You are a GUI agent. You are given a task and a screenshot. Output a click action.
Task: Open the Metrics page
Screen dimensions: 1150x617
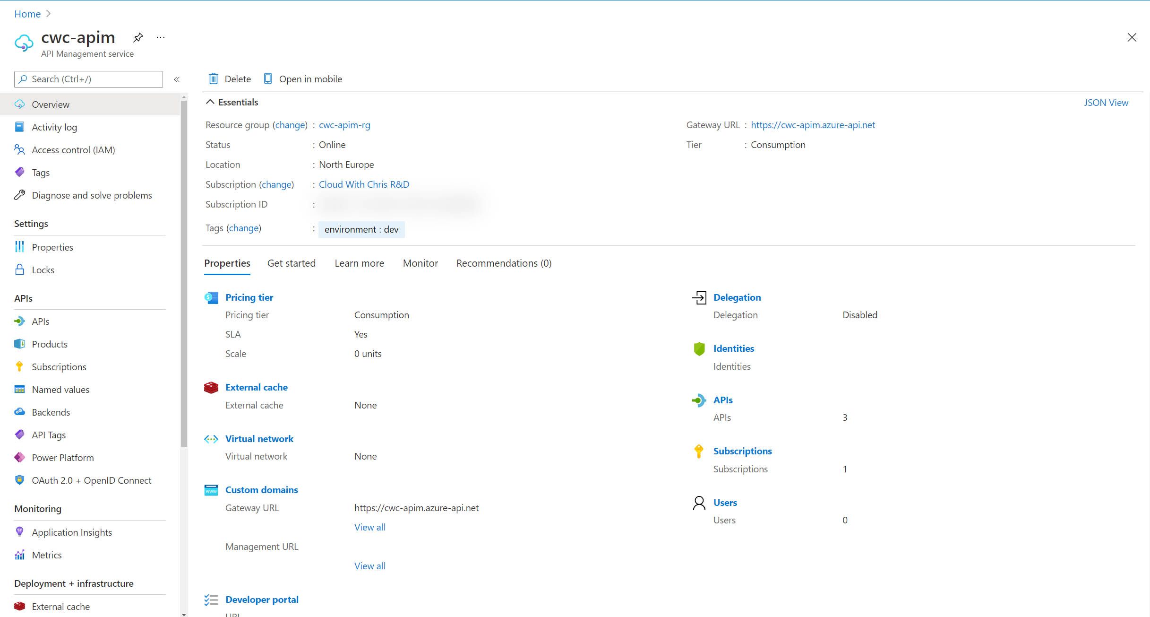(x=47, y=555)
